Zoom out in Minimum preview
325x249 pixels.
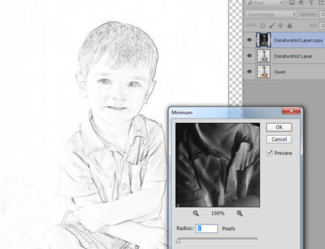pos(196,213)
